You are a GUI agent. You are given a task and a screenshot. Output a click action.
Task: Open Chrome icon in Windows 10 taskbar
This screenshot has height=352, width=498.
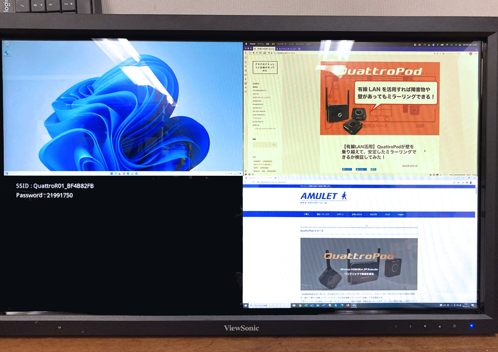coord(300,306)
